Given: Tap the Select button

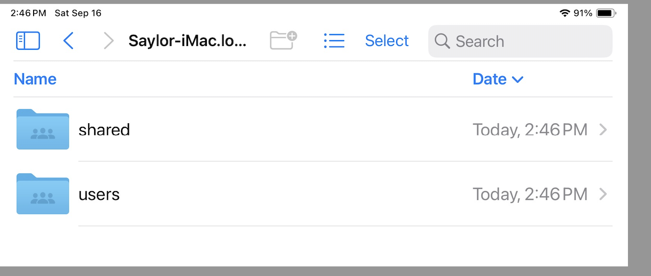Looking at the screenshot, I should (386, 41).
